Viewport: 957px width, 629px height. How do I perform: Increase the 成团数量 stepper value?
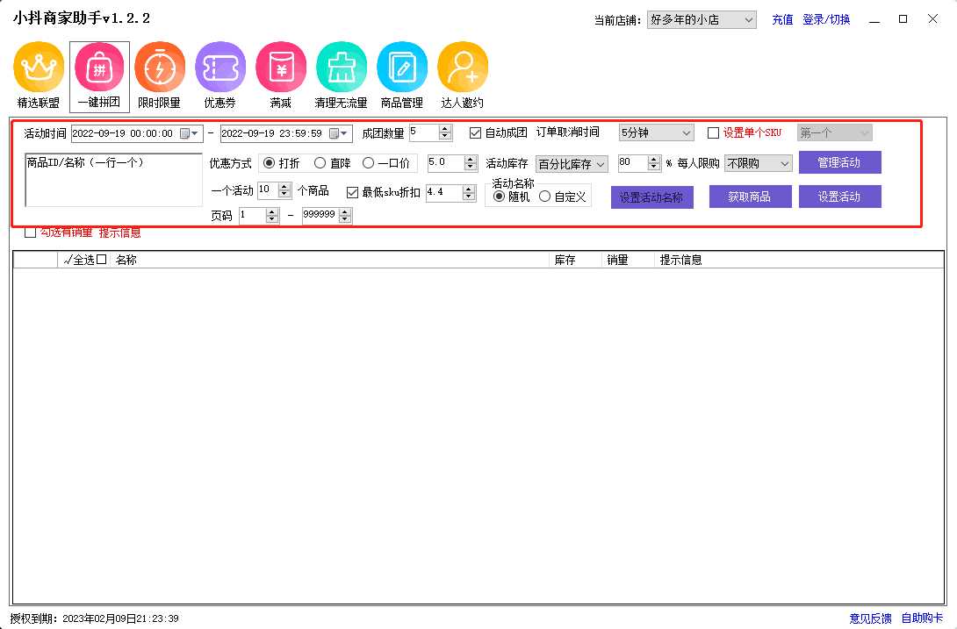point(445,129)
